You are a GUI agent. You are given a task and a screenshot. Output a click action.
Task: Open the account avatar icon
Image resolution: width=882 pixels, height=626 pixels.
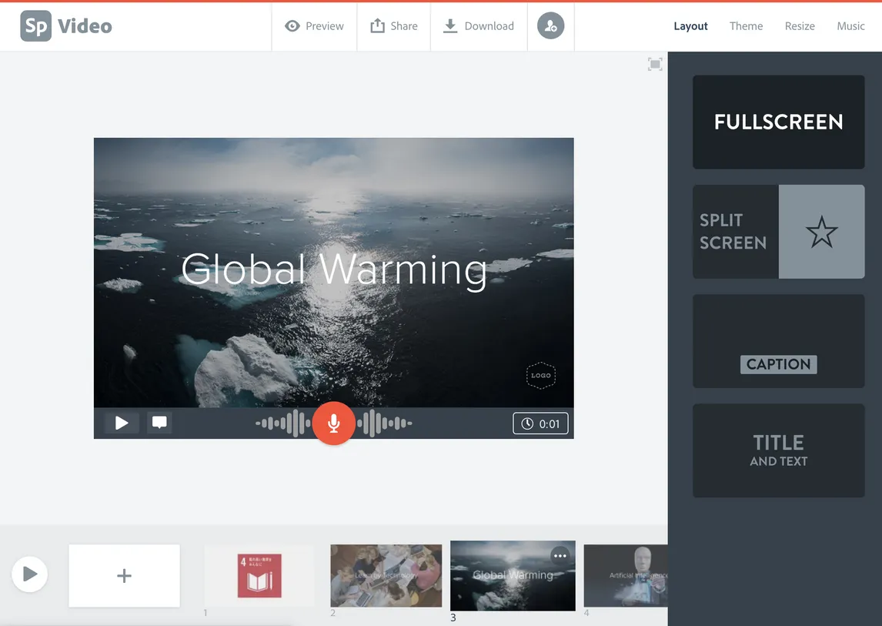(550, 25)
